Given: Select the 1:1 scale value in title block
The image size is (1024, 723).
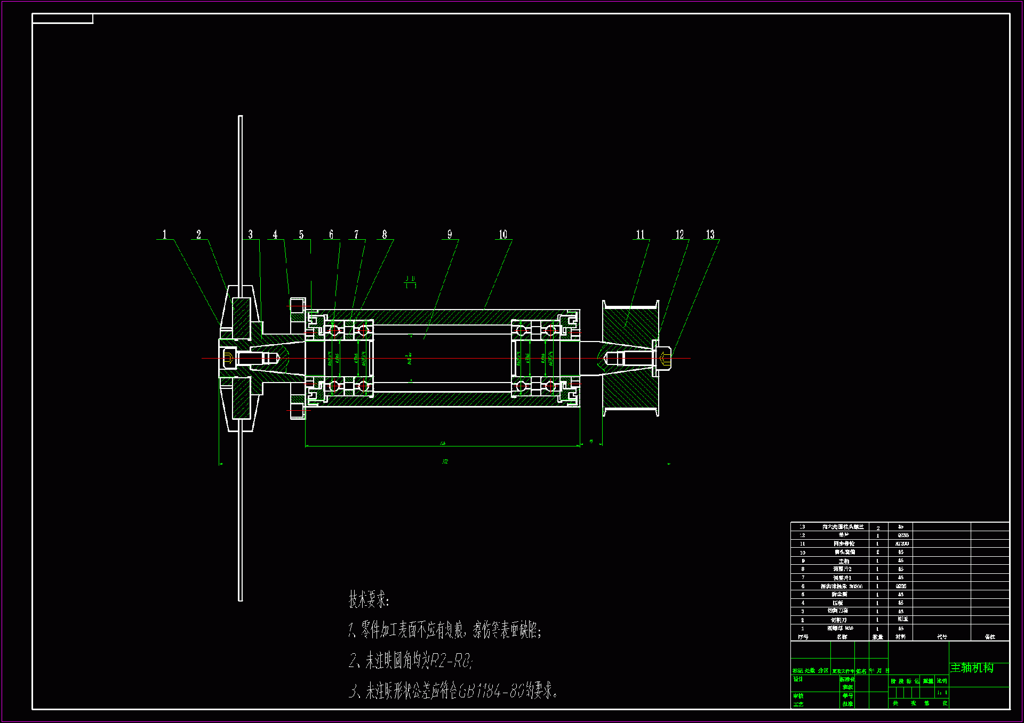Looking at the screenshot, I should coord(942,693).
